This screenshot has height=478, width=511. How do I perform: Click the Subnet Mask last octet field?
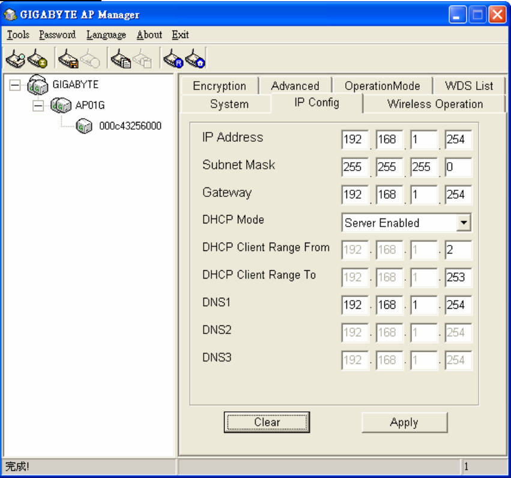(458, 167)
